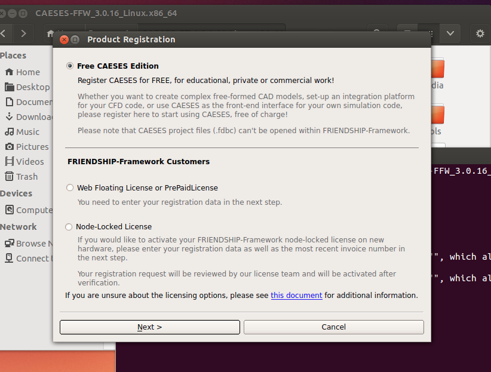Screen dimensions: 491x372
Task: Open Trash in the sidebar
Action: click(22, 177)
